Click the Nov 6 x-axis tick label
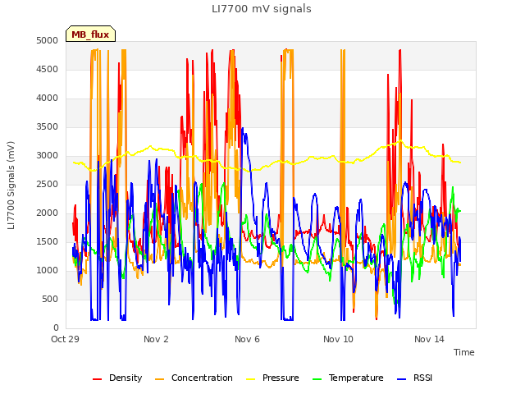525x394 pixels. point(247,339)
